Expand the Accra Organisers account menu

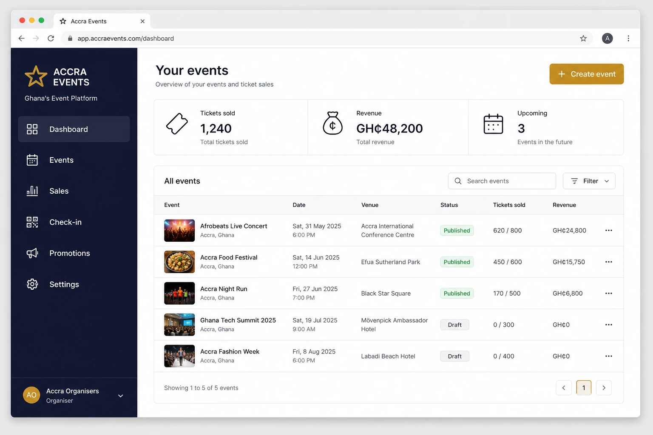point(120,396)
